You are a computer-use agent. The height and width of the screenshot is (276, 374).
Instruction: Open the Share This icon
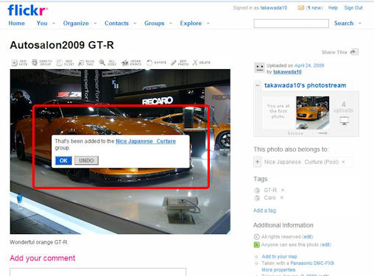tap(354, 52)
